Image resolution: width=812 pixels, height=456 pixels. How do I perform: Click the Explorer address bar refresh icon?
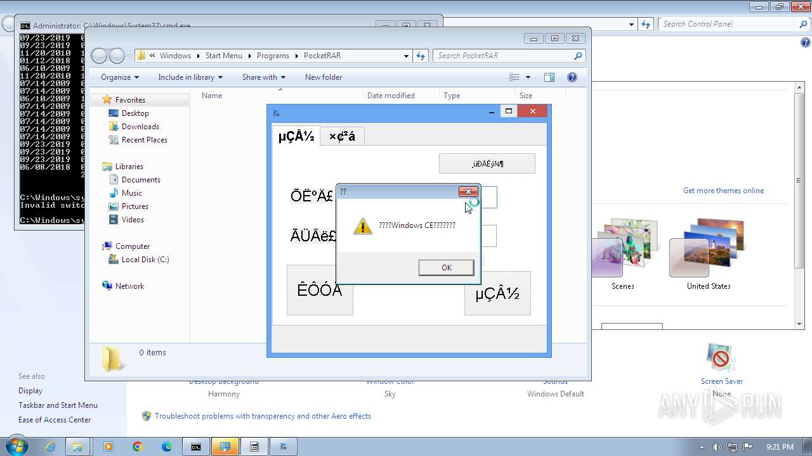(x=420, y=56)
